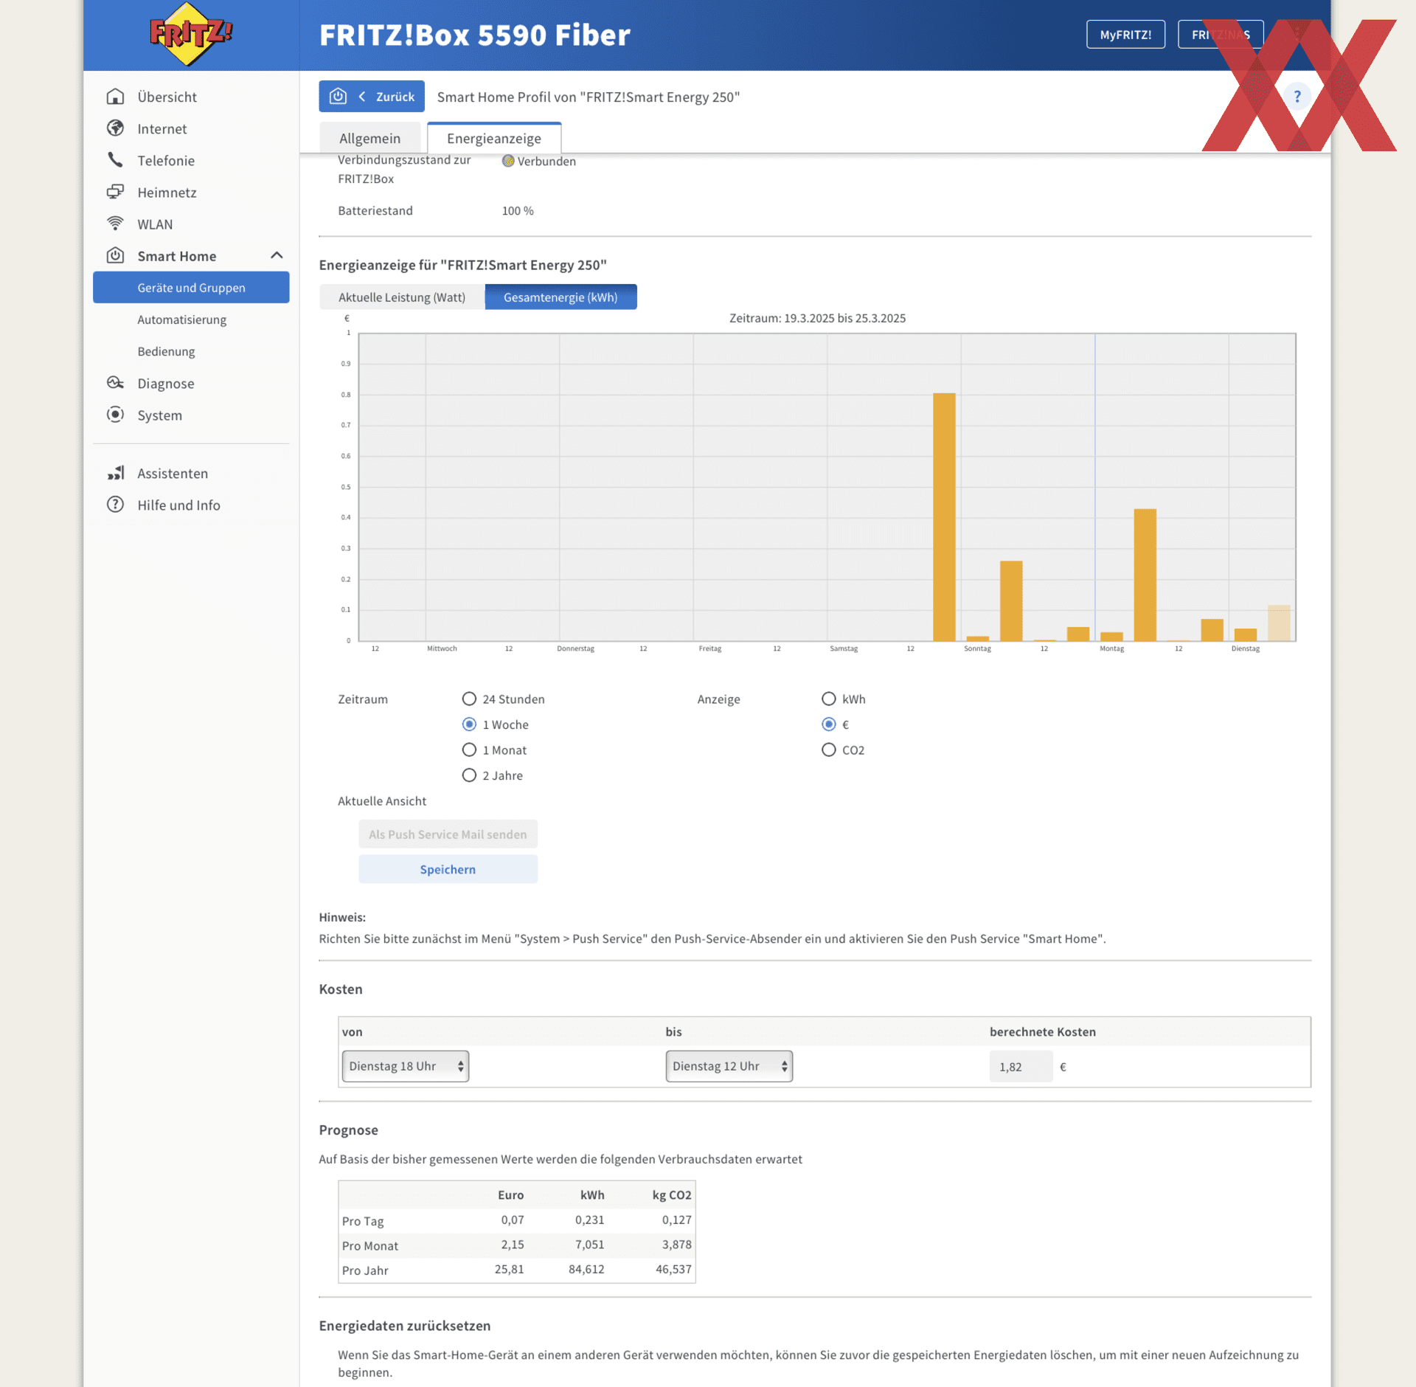
Task: Click the Hilfe und Info question icon
Action: coord(115,505)
